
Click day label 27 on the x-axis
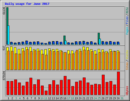click(x=107, y=98)
